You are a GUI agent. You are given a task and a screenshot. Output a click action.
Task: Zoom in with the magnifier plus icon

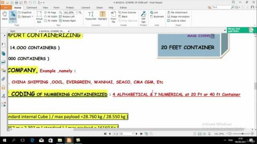80,12
